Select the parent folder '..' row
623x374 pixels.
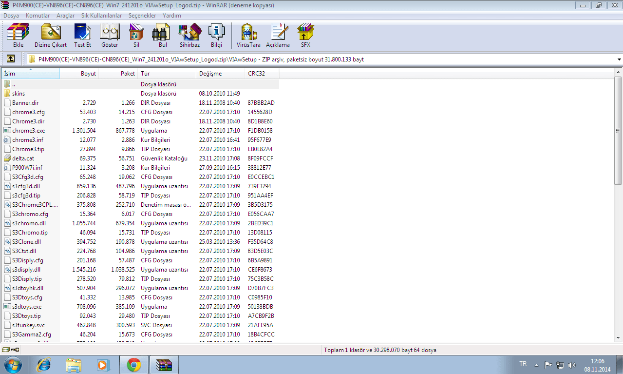pos(141,84)
